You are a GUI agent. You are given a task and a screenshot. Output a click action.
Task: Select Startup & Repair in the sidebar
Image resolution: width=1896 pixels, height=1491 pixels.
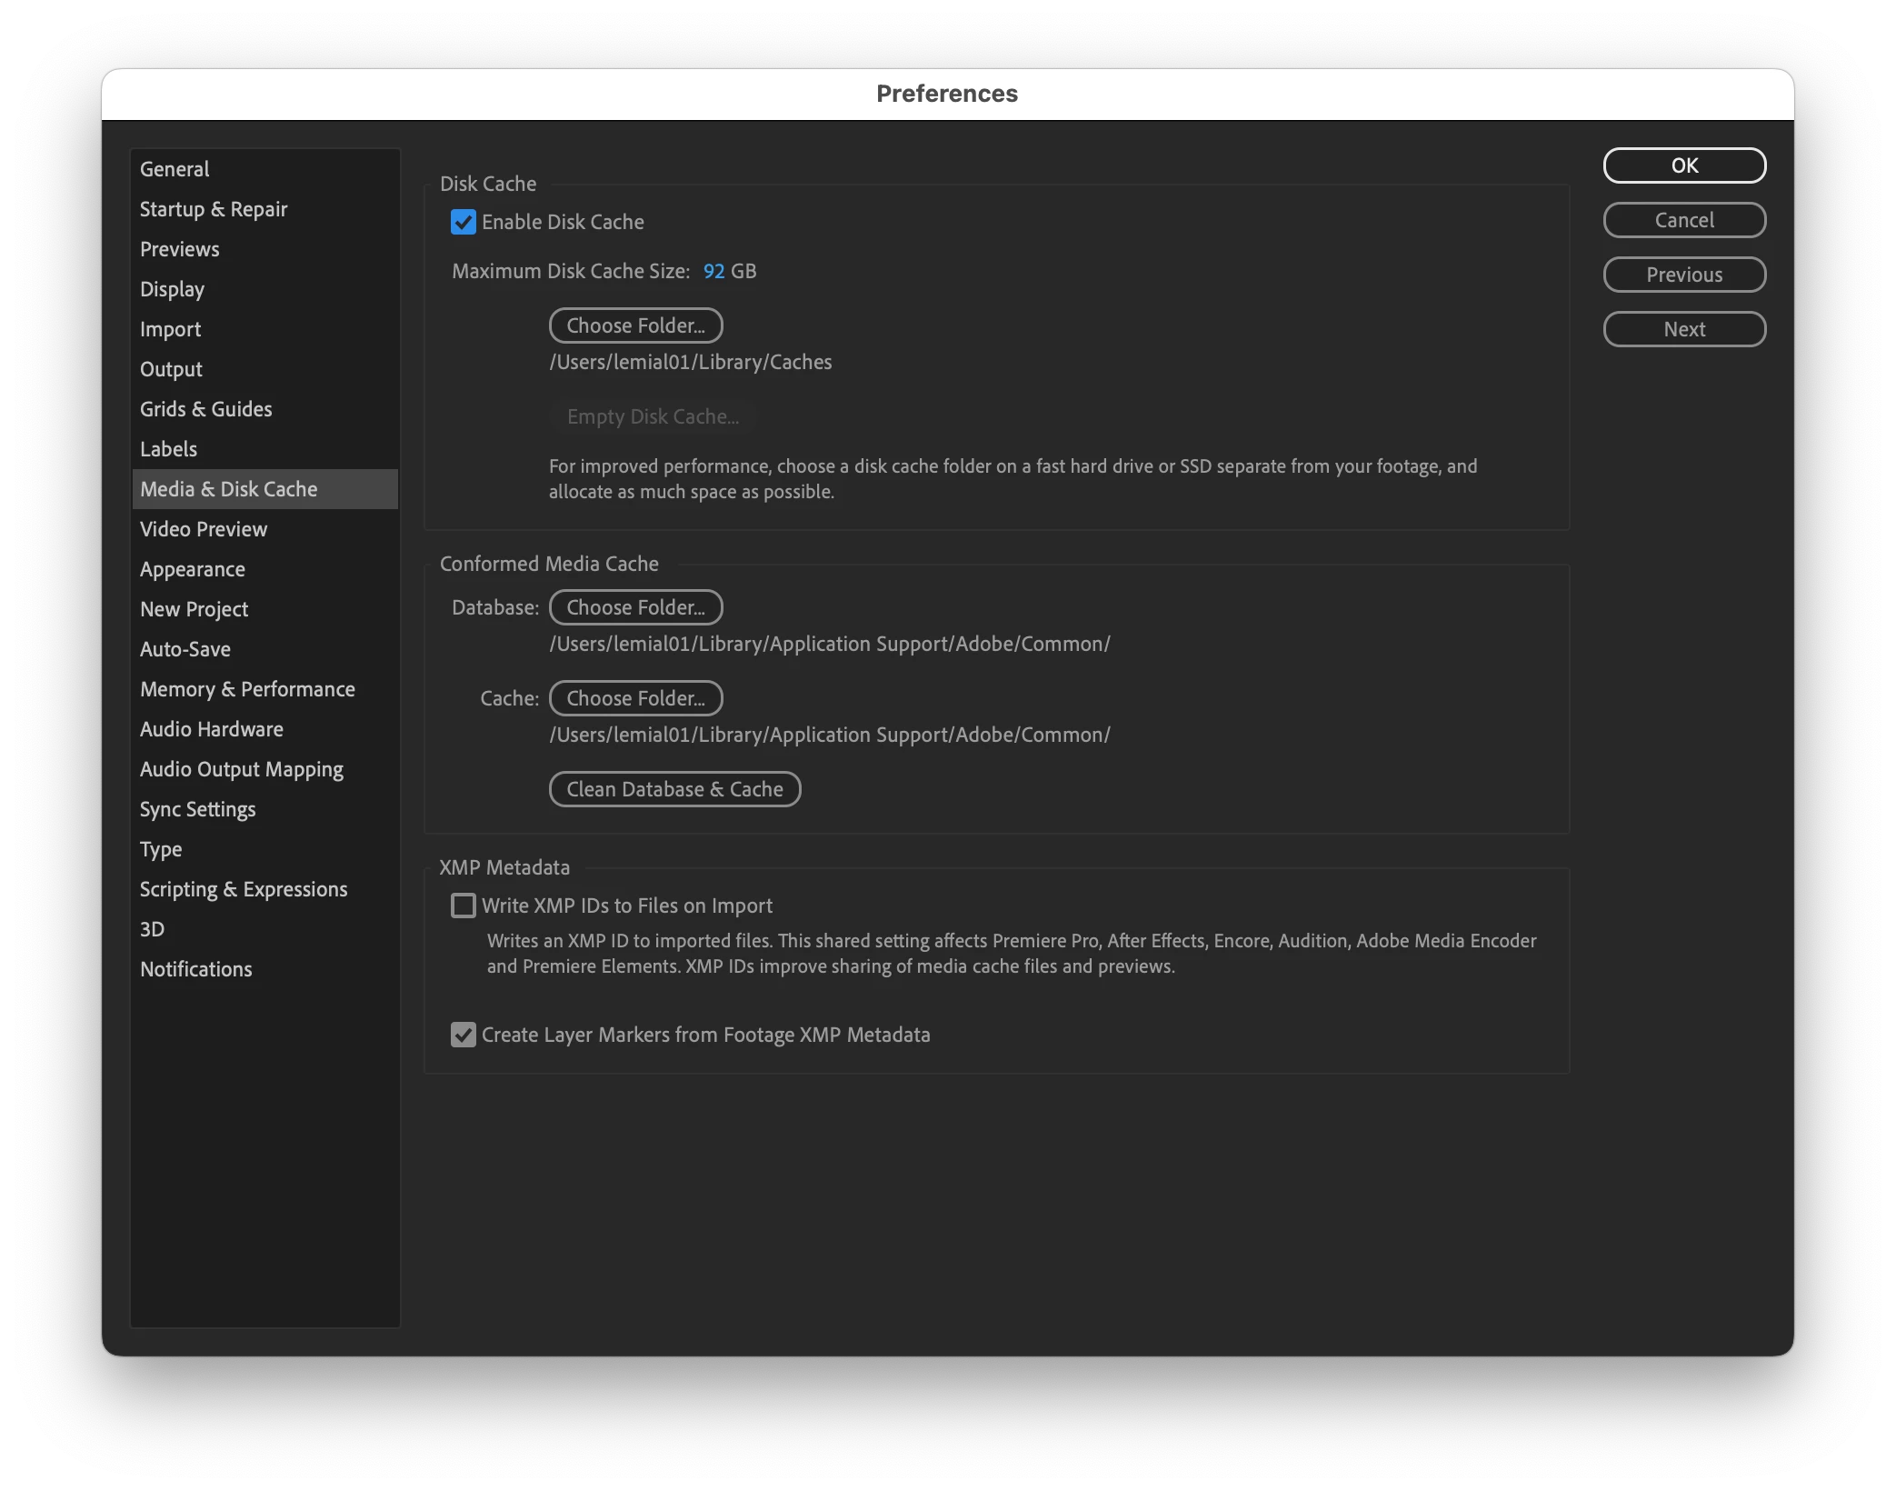tap(214, 209)
